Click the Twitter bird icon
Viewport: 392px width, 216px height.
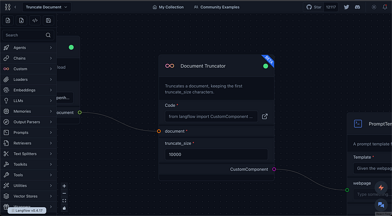(x=346, y=7)
